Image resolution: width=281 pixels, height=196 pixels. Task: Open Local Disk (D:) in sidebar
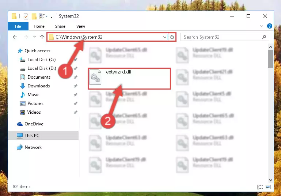point(42,68)
